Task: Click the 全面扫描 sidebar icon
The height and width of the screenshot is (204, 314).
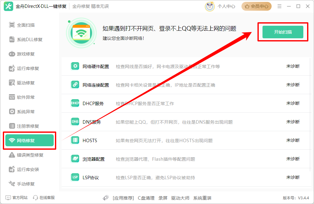Action: [x=12, y=25]
